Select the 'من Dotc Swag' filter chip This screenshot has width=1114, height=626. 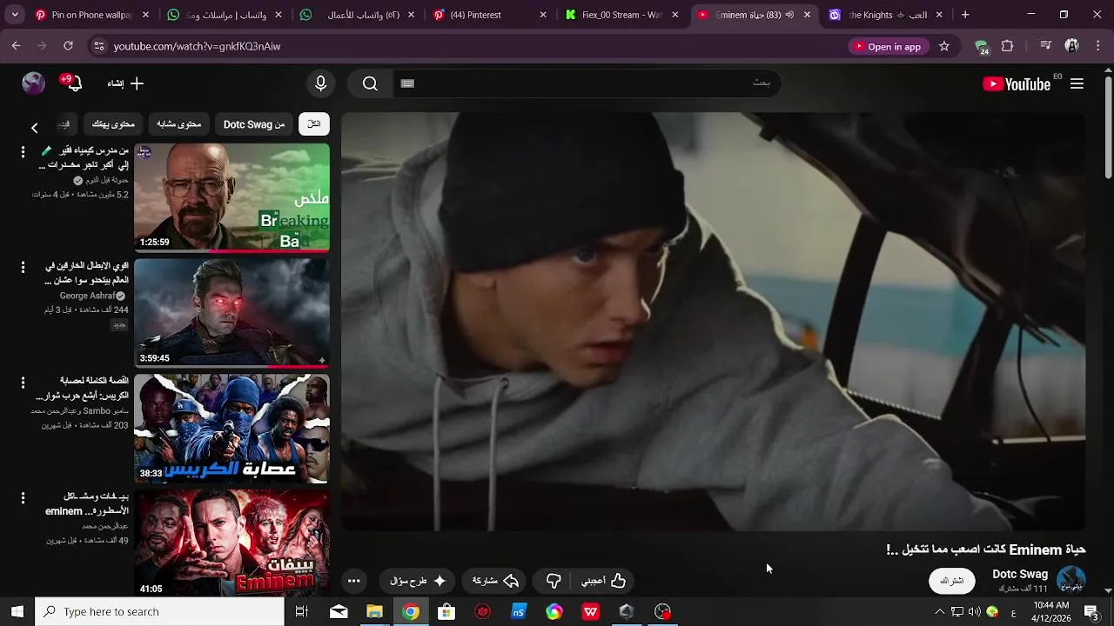tap(254, 124)
